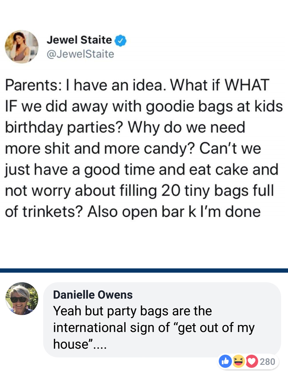This screenshot has width=288, height=380.
Task: Click "open bar" in the tweet text
Action: (x=155, y=211)
